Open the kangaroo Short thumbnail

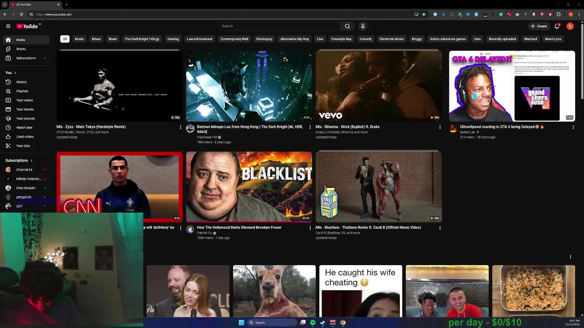point(274,291)
